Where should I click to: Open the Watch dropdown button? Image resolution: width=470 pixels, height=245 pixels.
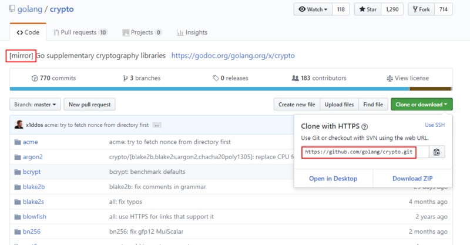(x=313, y=9)
